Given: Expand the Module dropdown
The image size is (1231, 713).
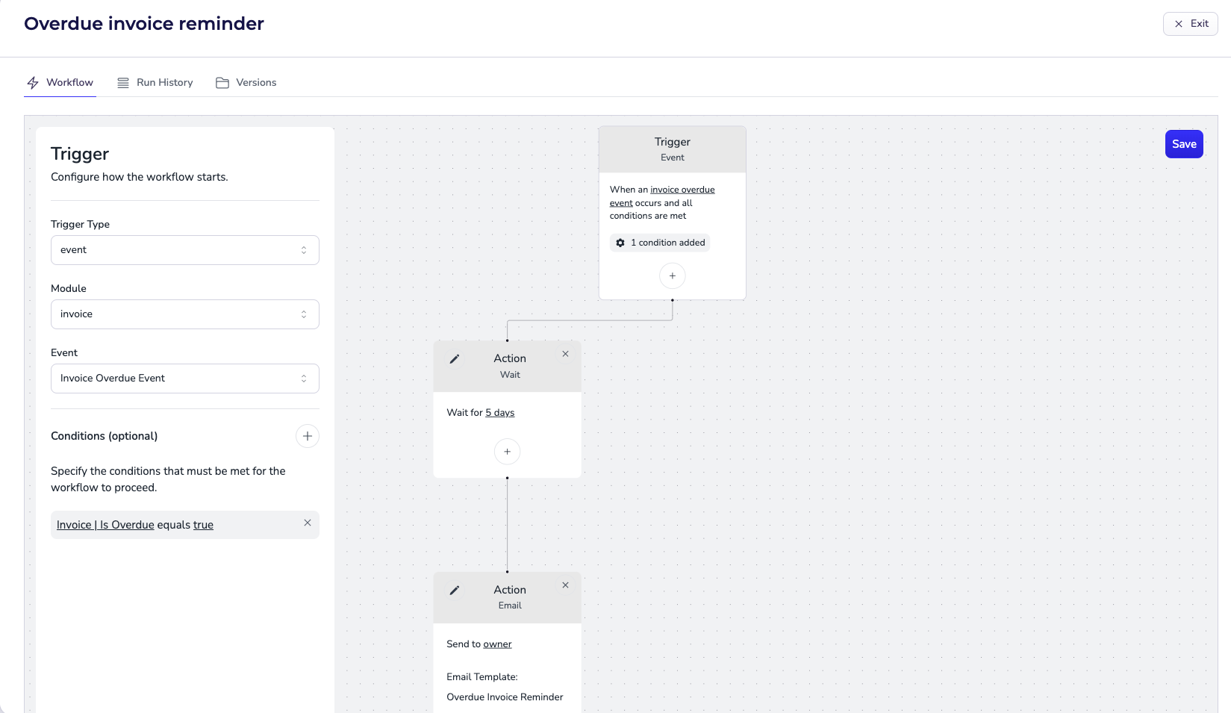Looking at the screenshot, I should [184, 314].
